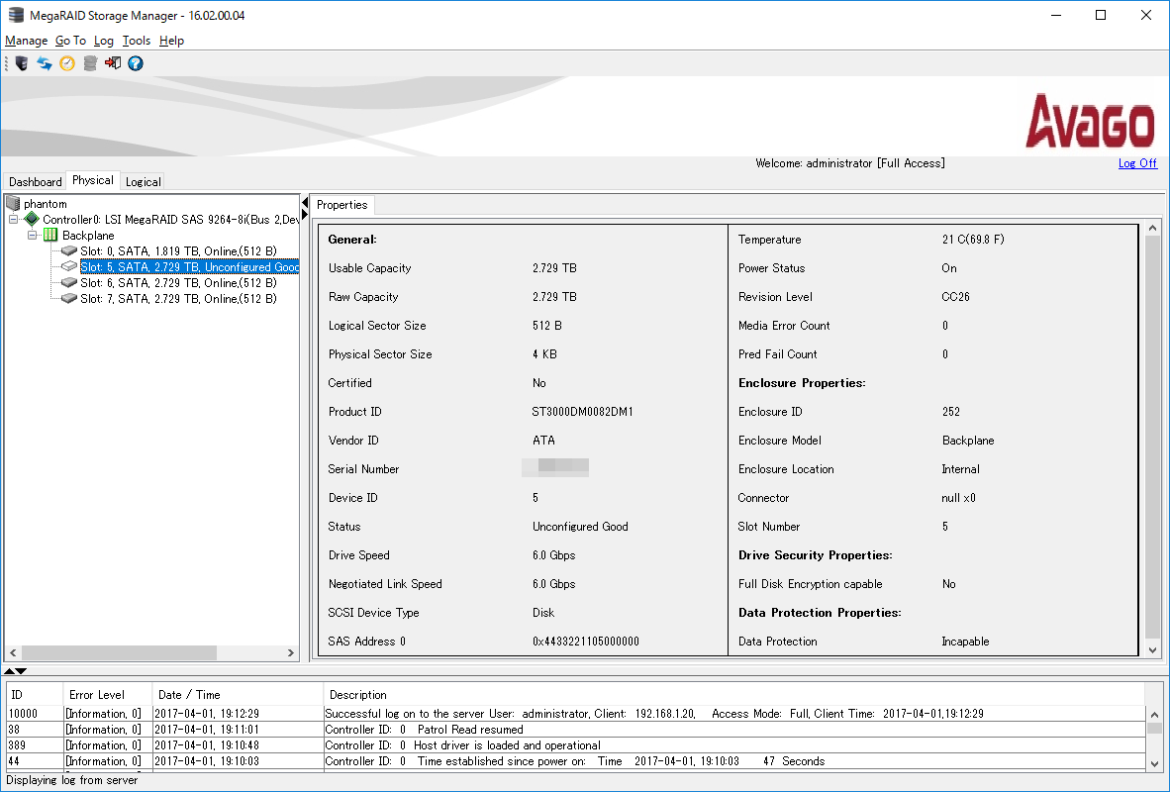The height and width of the screenshot is (792, 1170).
Task: Switch to the Dashboard tab
Action: click(36, 182)
